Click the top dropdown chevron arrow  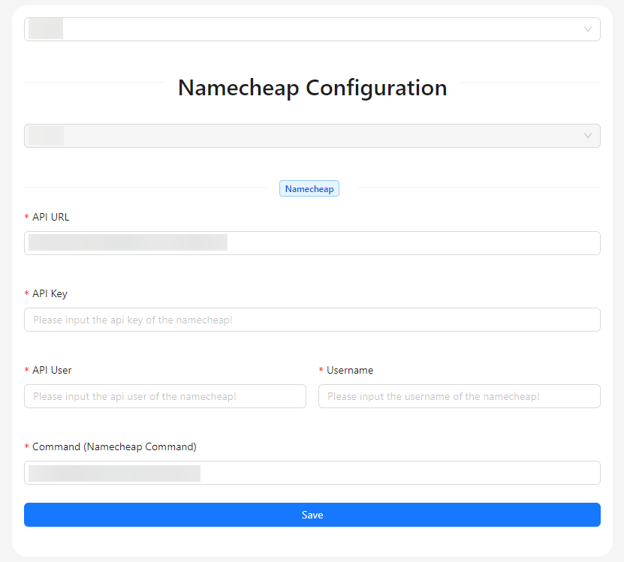coord(588,29)
